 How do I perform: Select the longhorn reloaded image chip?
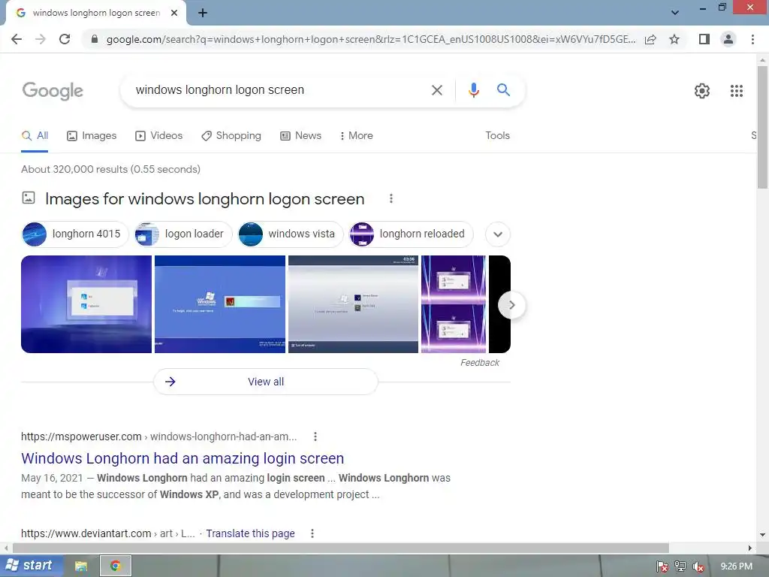coord(411,234)
